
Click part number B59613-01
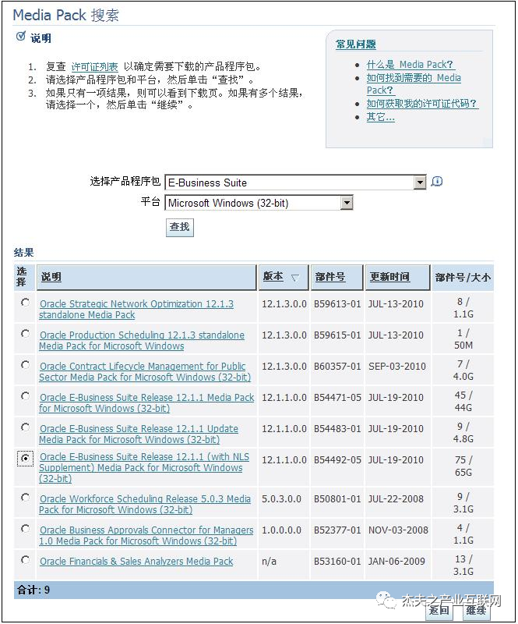[x=337, y=304]
